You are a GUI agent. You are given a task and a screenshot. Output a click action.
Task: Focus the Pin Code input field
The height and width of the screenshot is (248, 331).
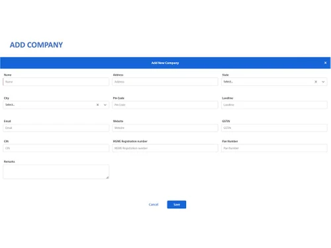[165, 105]
